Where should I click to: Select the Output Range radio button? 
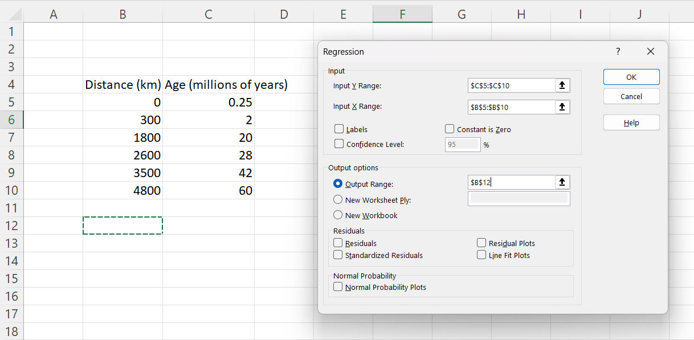click(337, 183)
